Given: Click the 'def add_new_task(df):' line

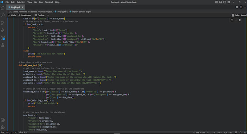Looking at the screenshot, I should [x=31, y=65].
